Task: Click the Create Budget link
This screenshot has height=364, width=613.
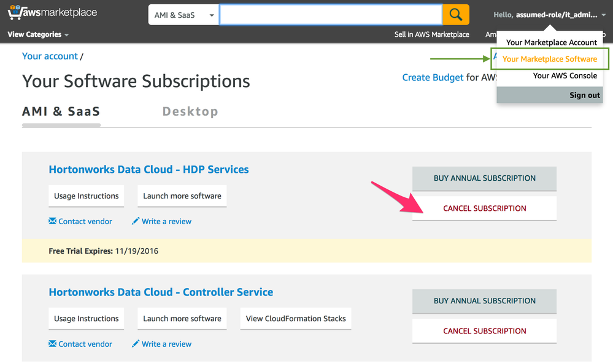Action: [x=433, y=77]
